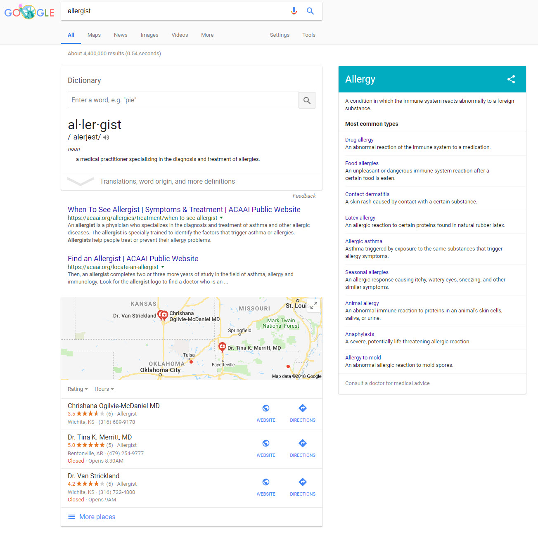This screenshot has width=538, height=534.
Task: Open the More search categories menu
Action: tap(207, 35)
